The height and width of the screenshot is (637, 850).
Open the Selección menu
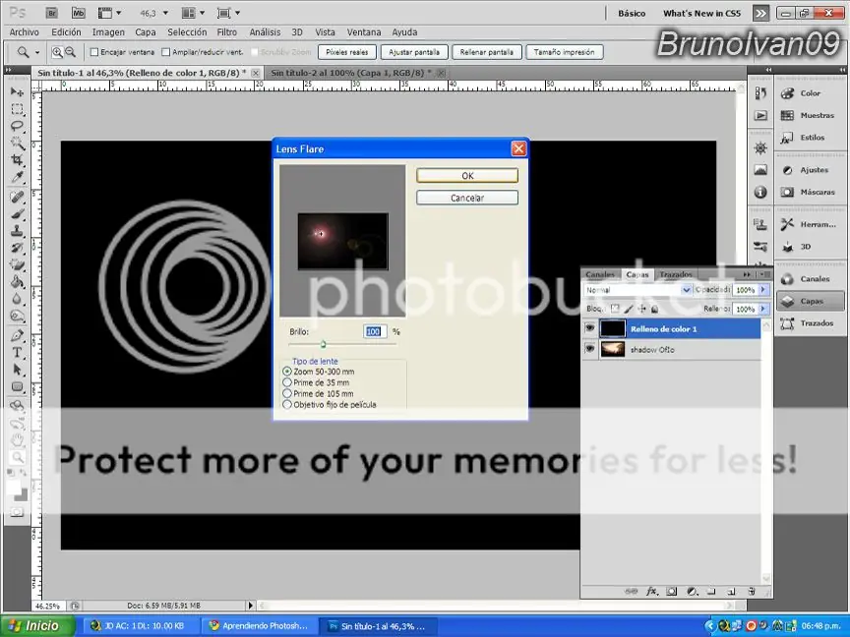(x=187, y=32)
